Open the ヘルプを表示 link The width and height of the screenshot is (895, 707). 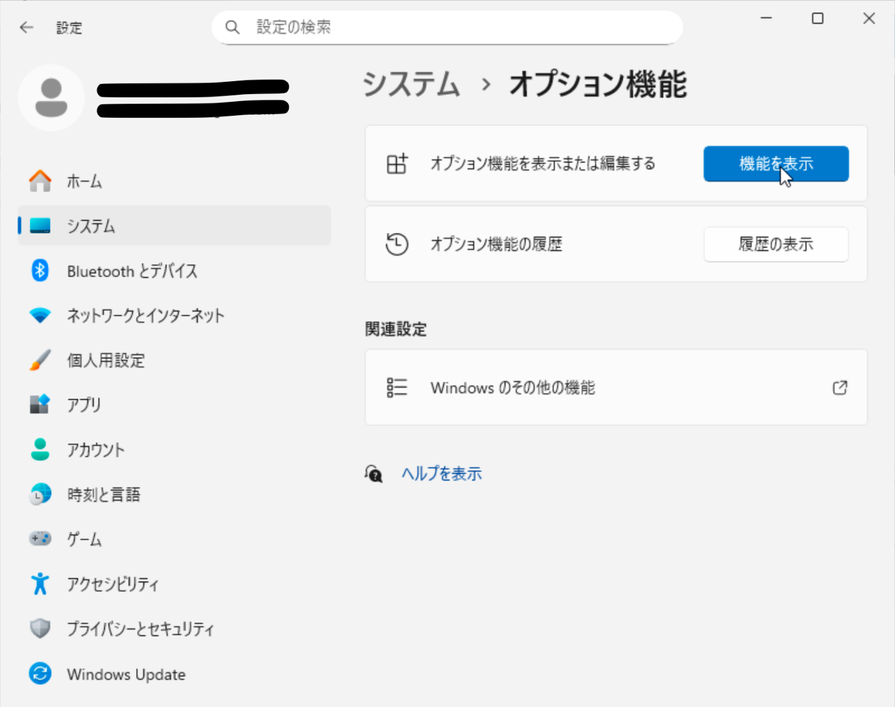[x=442, y=473]
